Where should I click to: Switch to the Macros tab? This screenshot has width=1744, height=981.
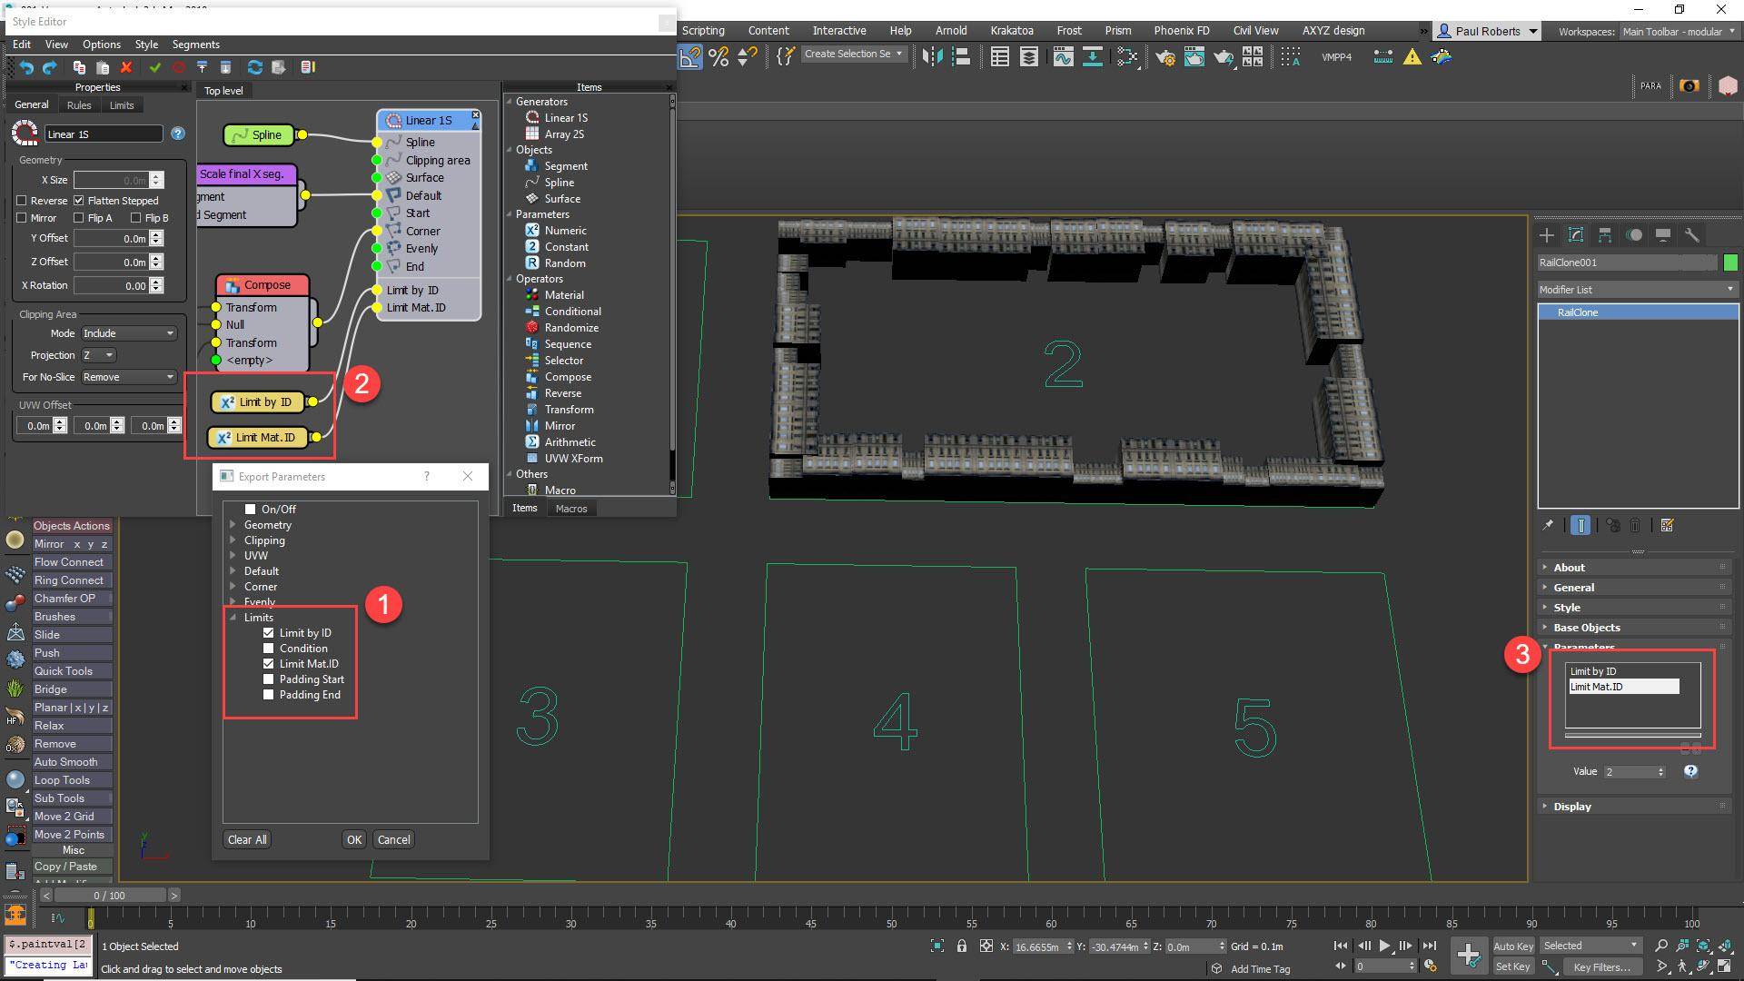point(571,508)
